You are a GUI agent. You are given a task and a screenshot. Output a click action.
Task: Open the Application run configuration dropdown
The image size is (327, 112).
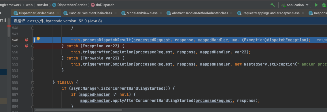pos(295,5)
